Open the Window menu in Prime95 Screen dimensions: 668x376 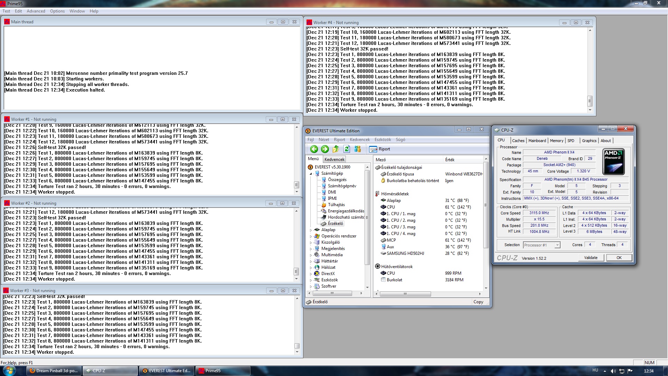(x=77, y=11)
